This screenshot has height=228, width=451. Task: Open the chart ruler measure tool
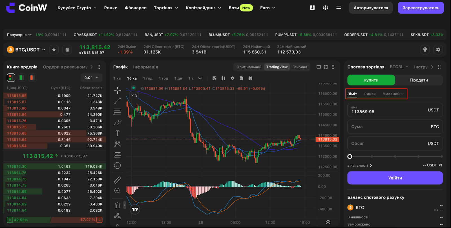(x=117, y=180)
